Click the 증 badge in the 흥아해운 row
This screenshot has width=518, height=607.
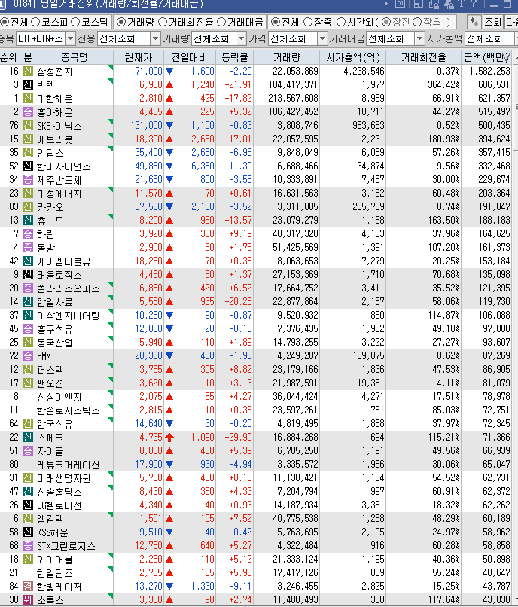pos(28,112)
